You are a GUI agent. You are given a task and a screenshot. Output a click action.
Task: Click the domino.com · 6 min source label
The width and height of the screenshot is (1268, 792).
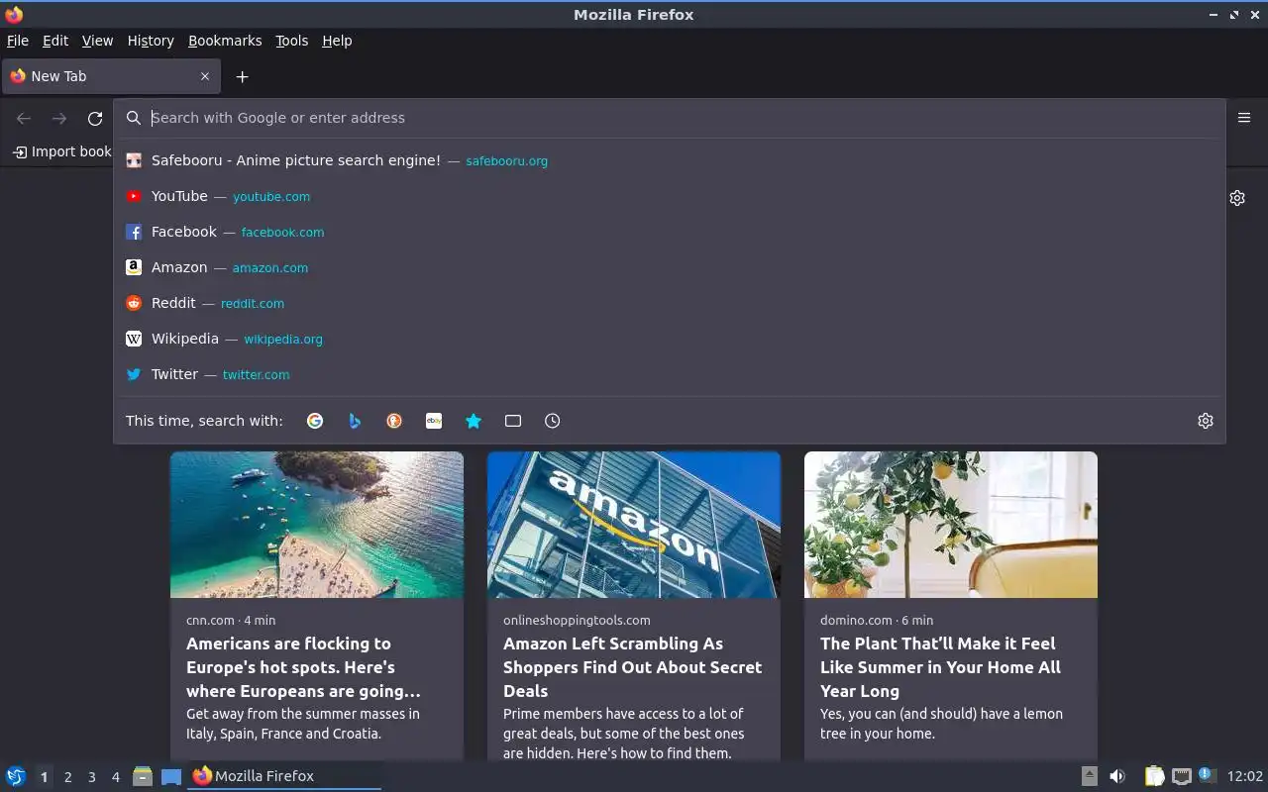877,620
